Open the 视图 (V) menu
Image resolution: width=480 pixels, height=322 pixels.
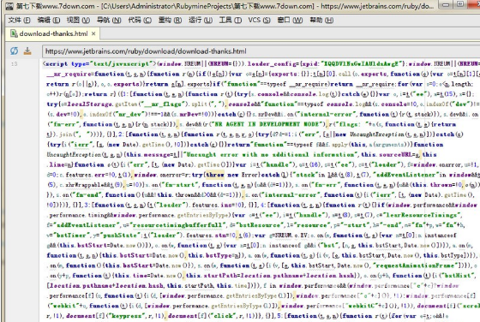(78, 21)
